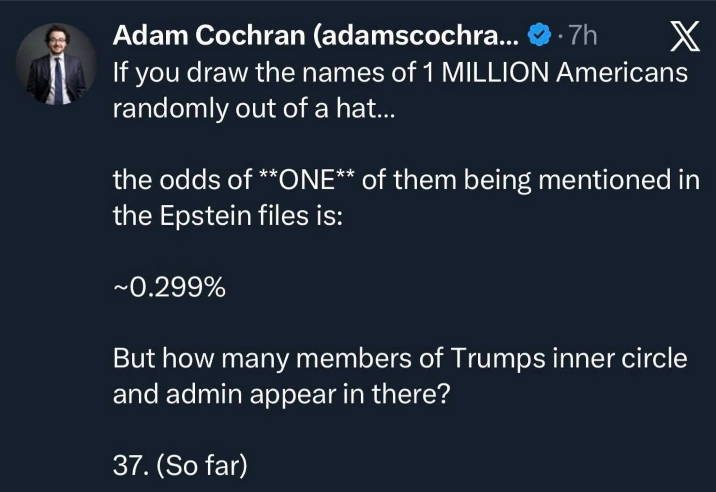Click the line "randomly out of a hat..."
This screenshot has height=492, width=716.
pyautogui.click(x=253, y=109)
